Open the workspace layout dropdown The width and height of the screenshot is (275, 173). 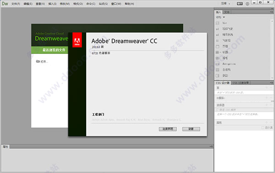(225, 4)
